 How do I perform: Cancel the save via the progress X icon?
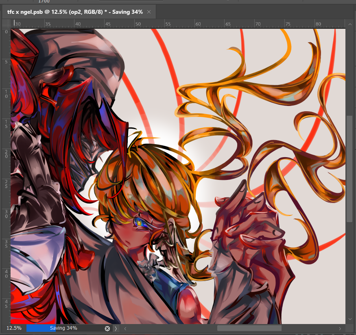pyautogui.click(x=107, y=328)
